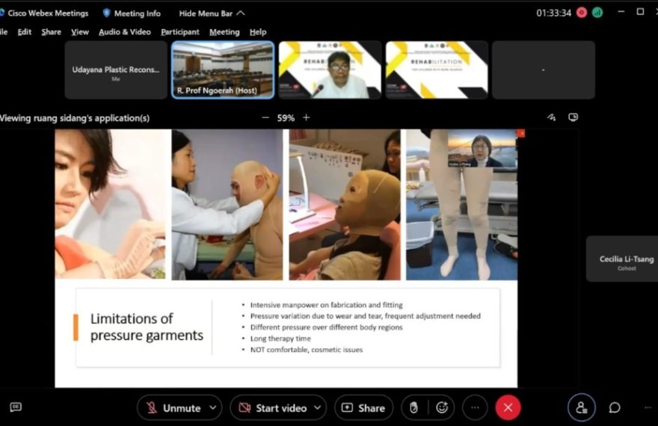Open the Chat panel
The width and height of the screenshot is (658, 426).
(x=615, y=407)
